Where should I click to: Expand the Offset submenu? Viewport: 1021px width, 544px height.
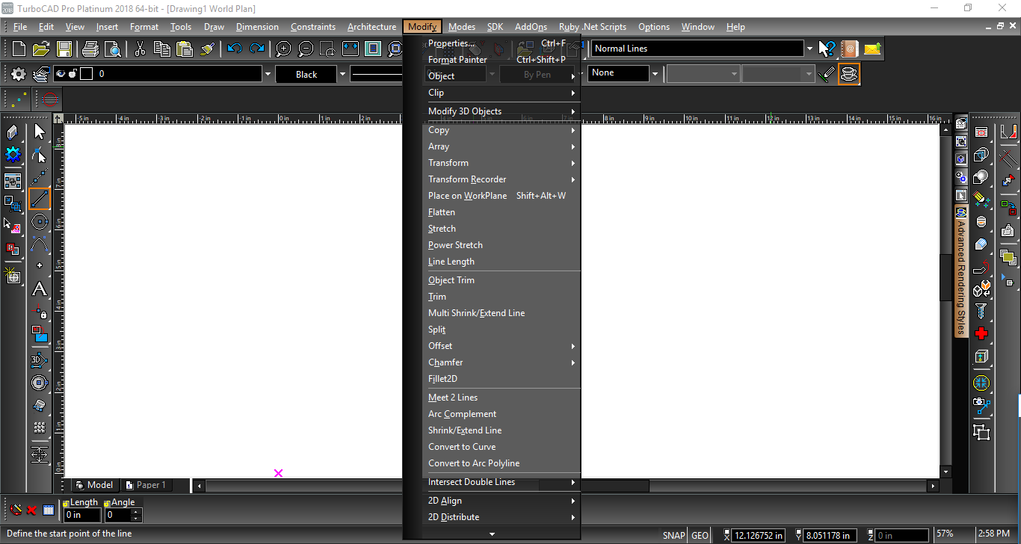coord(502,346)
